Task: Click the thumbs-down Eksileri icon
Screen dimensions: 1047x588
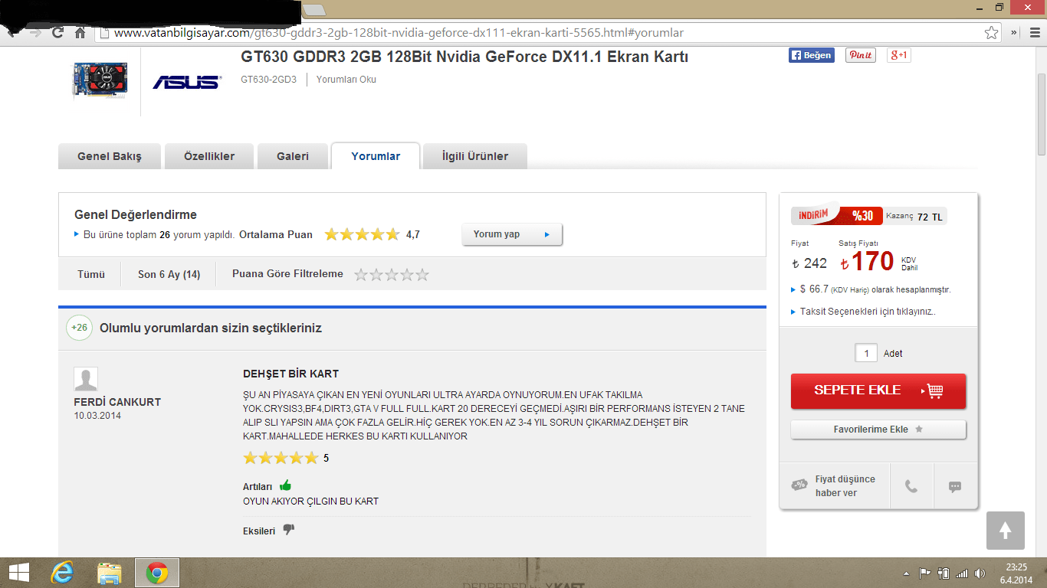Action: tap(289, 529)
